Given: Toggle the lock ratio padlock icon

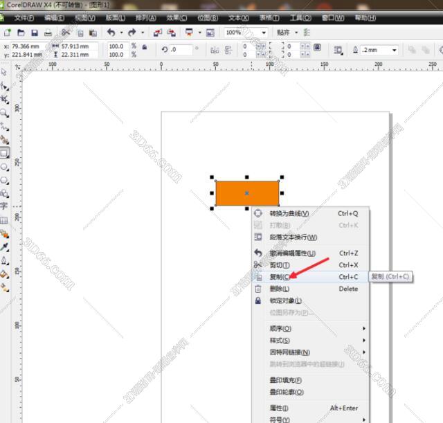Looking at the screenshot, I should [144, 47].
